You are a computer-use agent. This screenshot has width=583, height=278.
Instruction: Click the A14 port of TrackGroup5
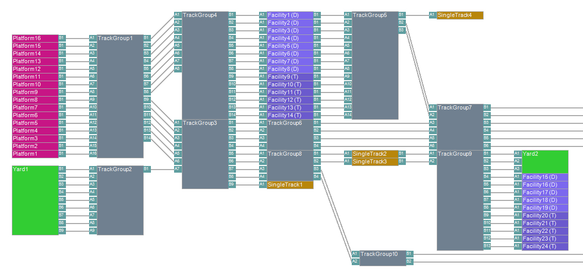click(x=348, y=115)
